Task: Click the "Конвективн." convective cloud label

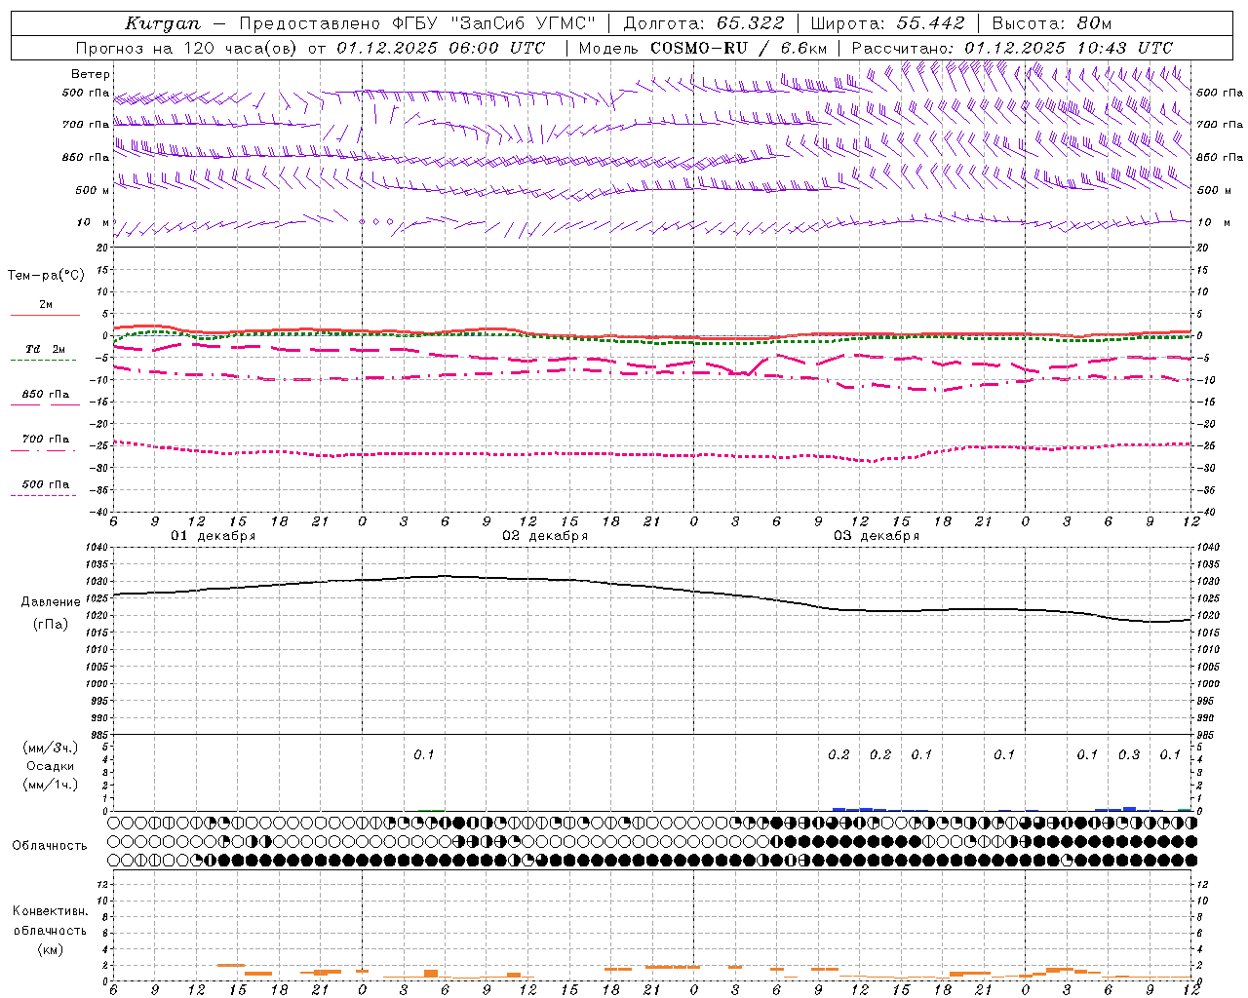Action: click(x=50, y=911)
